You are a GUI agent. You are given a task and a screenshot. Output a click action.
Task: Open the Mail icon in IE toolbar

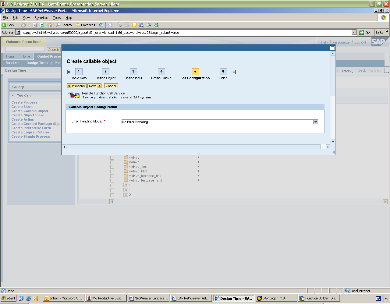click(x=110, y=25)
